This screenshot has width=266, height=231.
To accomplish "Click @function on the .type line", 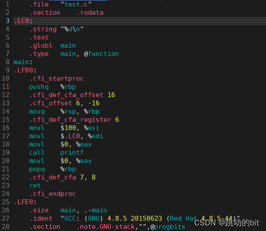I will [x=101, y=54].
